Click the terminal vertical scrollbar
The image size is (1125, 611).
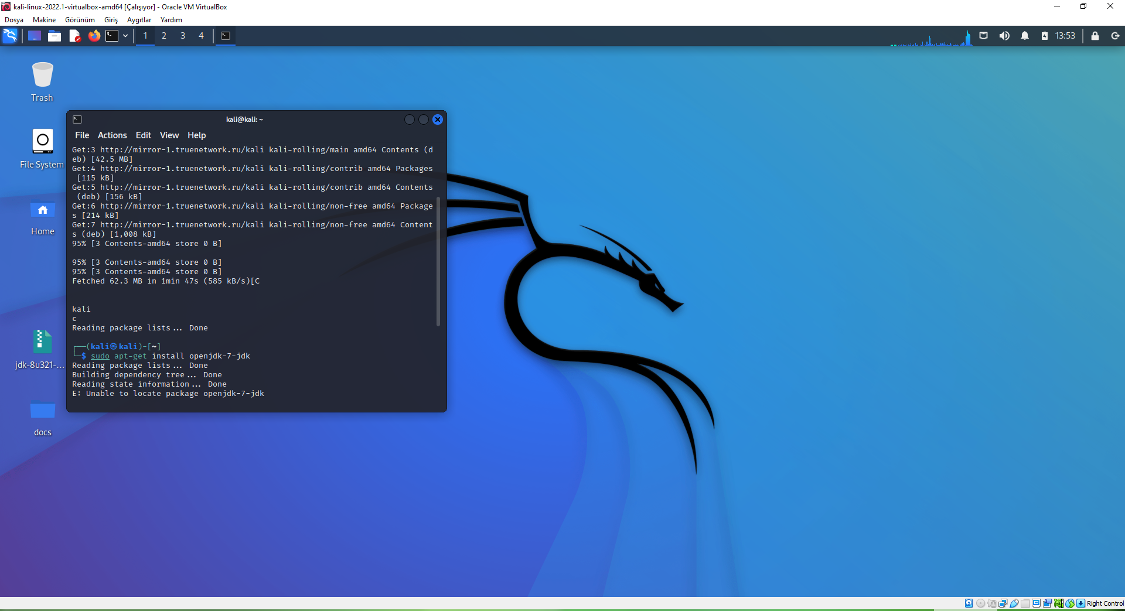click(438, 262)
